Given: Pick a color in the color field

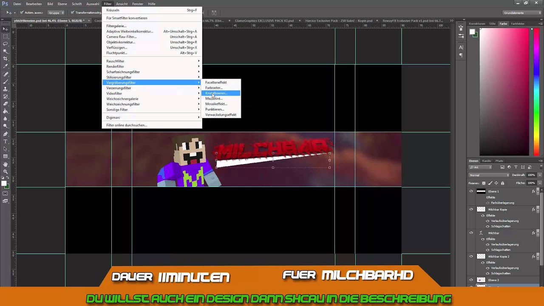Looking at the screenshot, I should click(504, 92).
